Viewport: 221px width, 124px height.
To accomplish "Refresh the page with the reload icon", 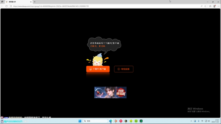I will [x=6, y=6].
